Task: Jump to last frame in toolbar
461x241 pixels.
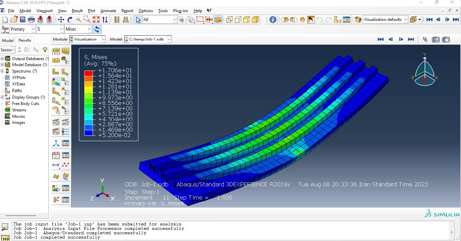Action: [456, 20]
